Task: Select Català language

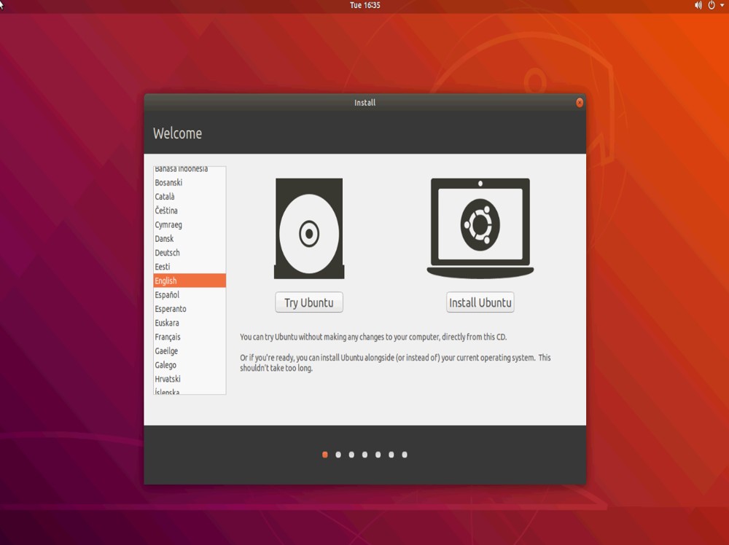Action: pyautogui.click(x=190, y=197)
